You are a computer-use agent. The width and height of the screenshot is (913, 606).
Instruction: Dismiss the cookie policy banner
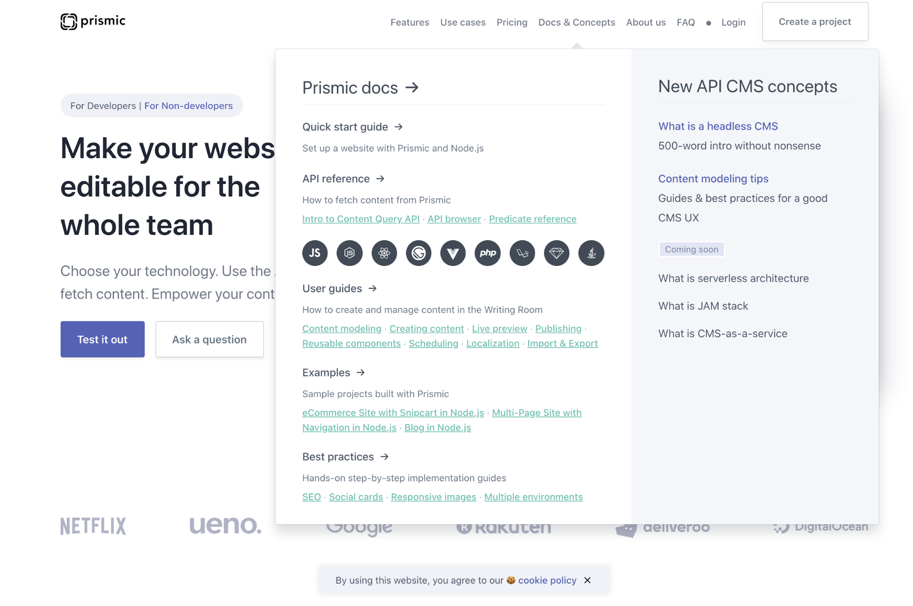point(587,580)
